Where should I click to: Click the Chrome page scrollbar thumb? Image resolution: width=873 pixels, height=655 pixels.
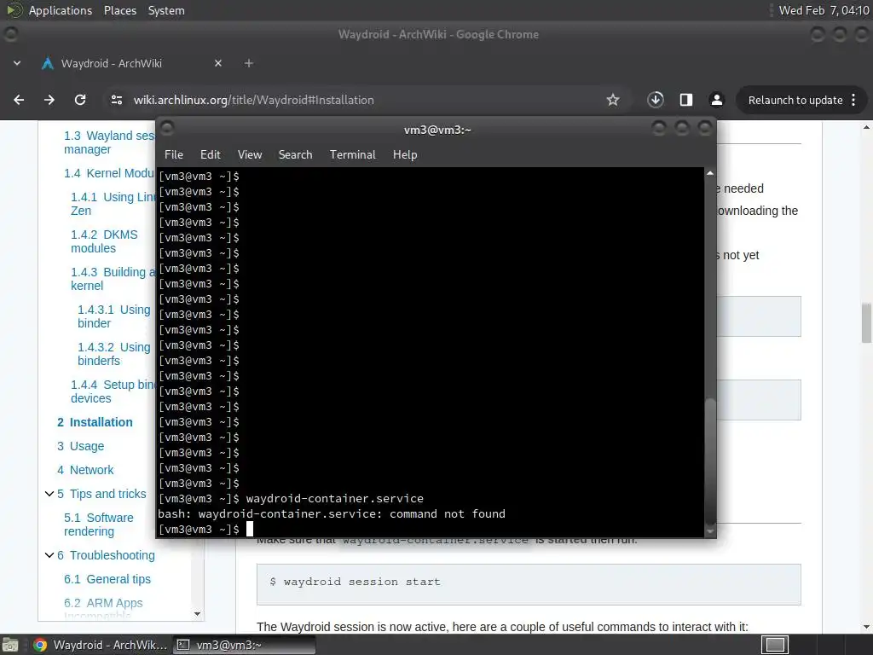866,323
